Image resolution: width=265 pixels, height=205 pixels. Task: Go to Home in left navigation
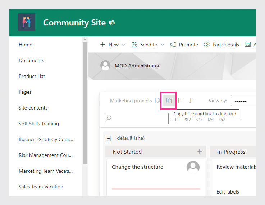26,45
